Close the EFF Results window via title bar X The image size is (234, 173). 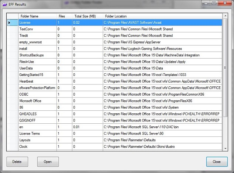point(225,3)
